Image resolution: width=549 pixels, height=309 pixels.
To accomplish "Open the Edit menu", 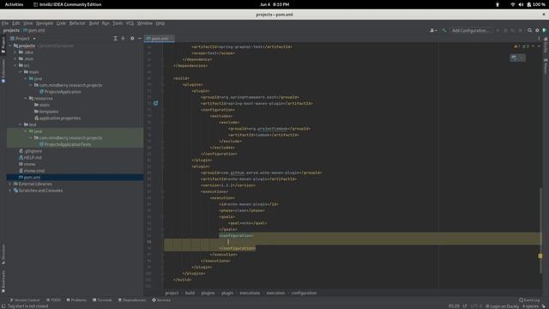I will 16,23.
